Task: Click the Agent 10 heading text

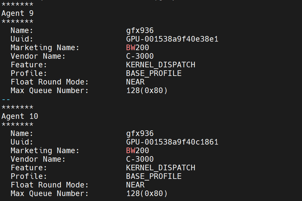Action: coord(20,116)
